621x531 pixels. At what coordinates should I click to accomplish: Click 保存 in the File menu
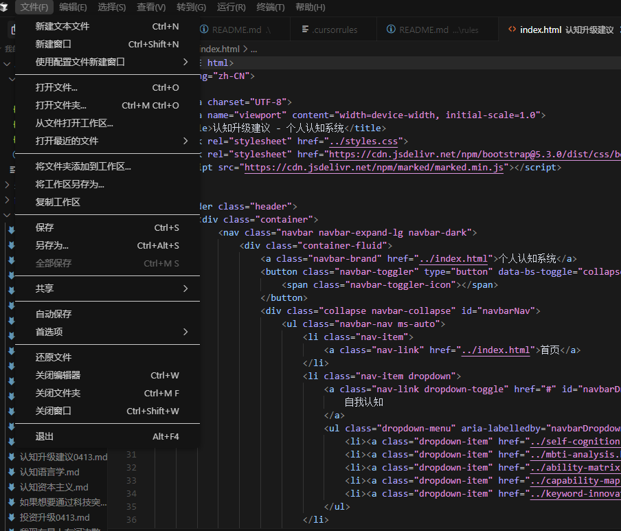107,227
